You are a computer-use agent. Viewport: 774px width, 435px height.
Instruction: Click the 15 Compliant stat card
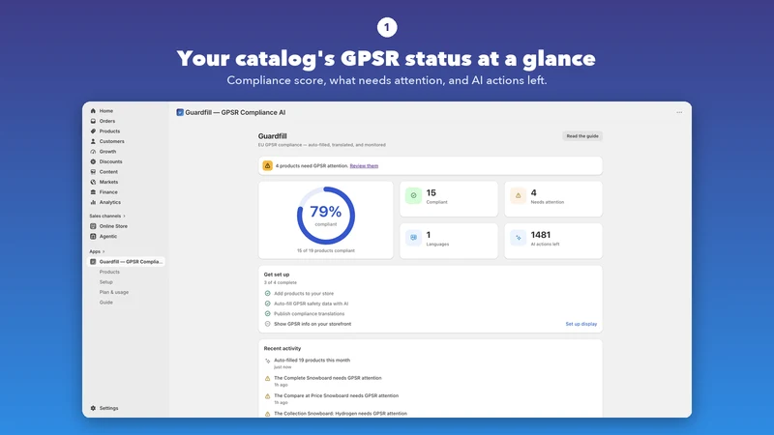(449, 199)
